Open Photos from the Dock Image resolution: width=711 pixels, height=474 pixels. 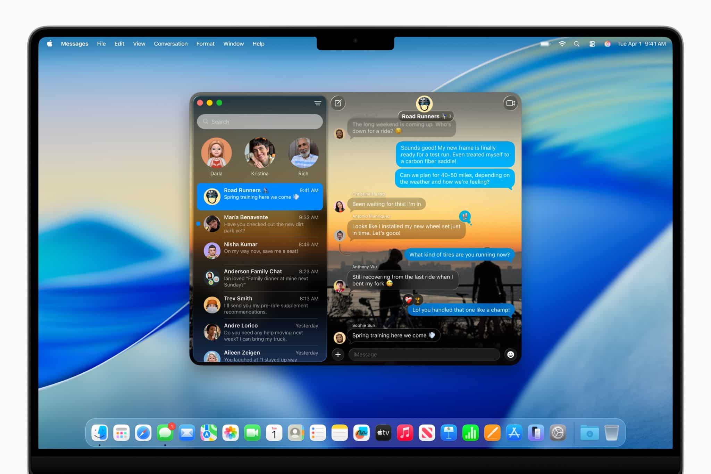click(230, 432)
